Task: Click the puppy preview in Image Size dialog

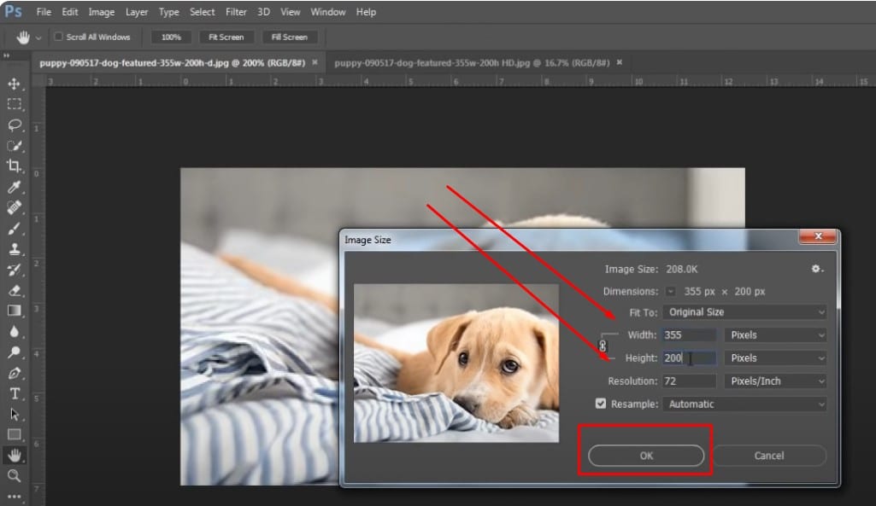Action: 456,364
